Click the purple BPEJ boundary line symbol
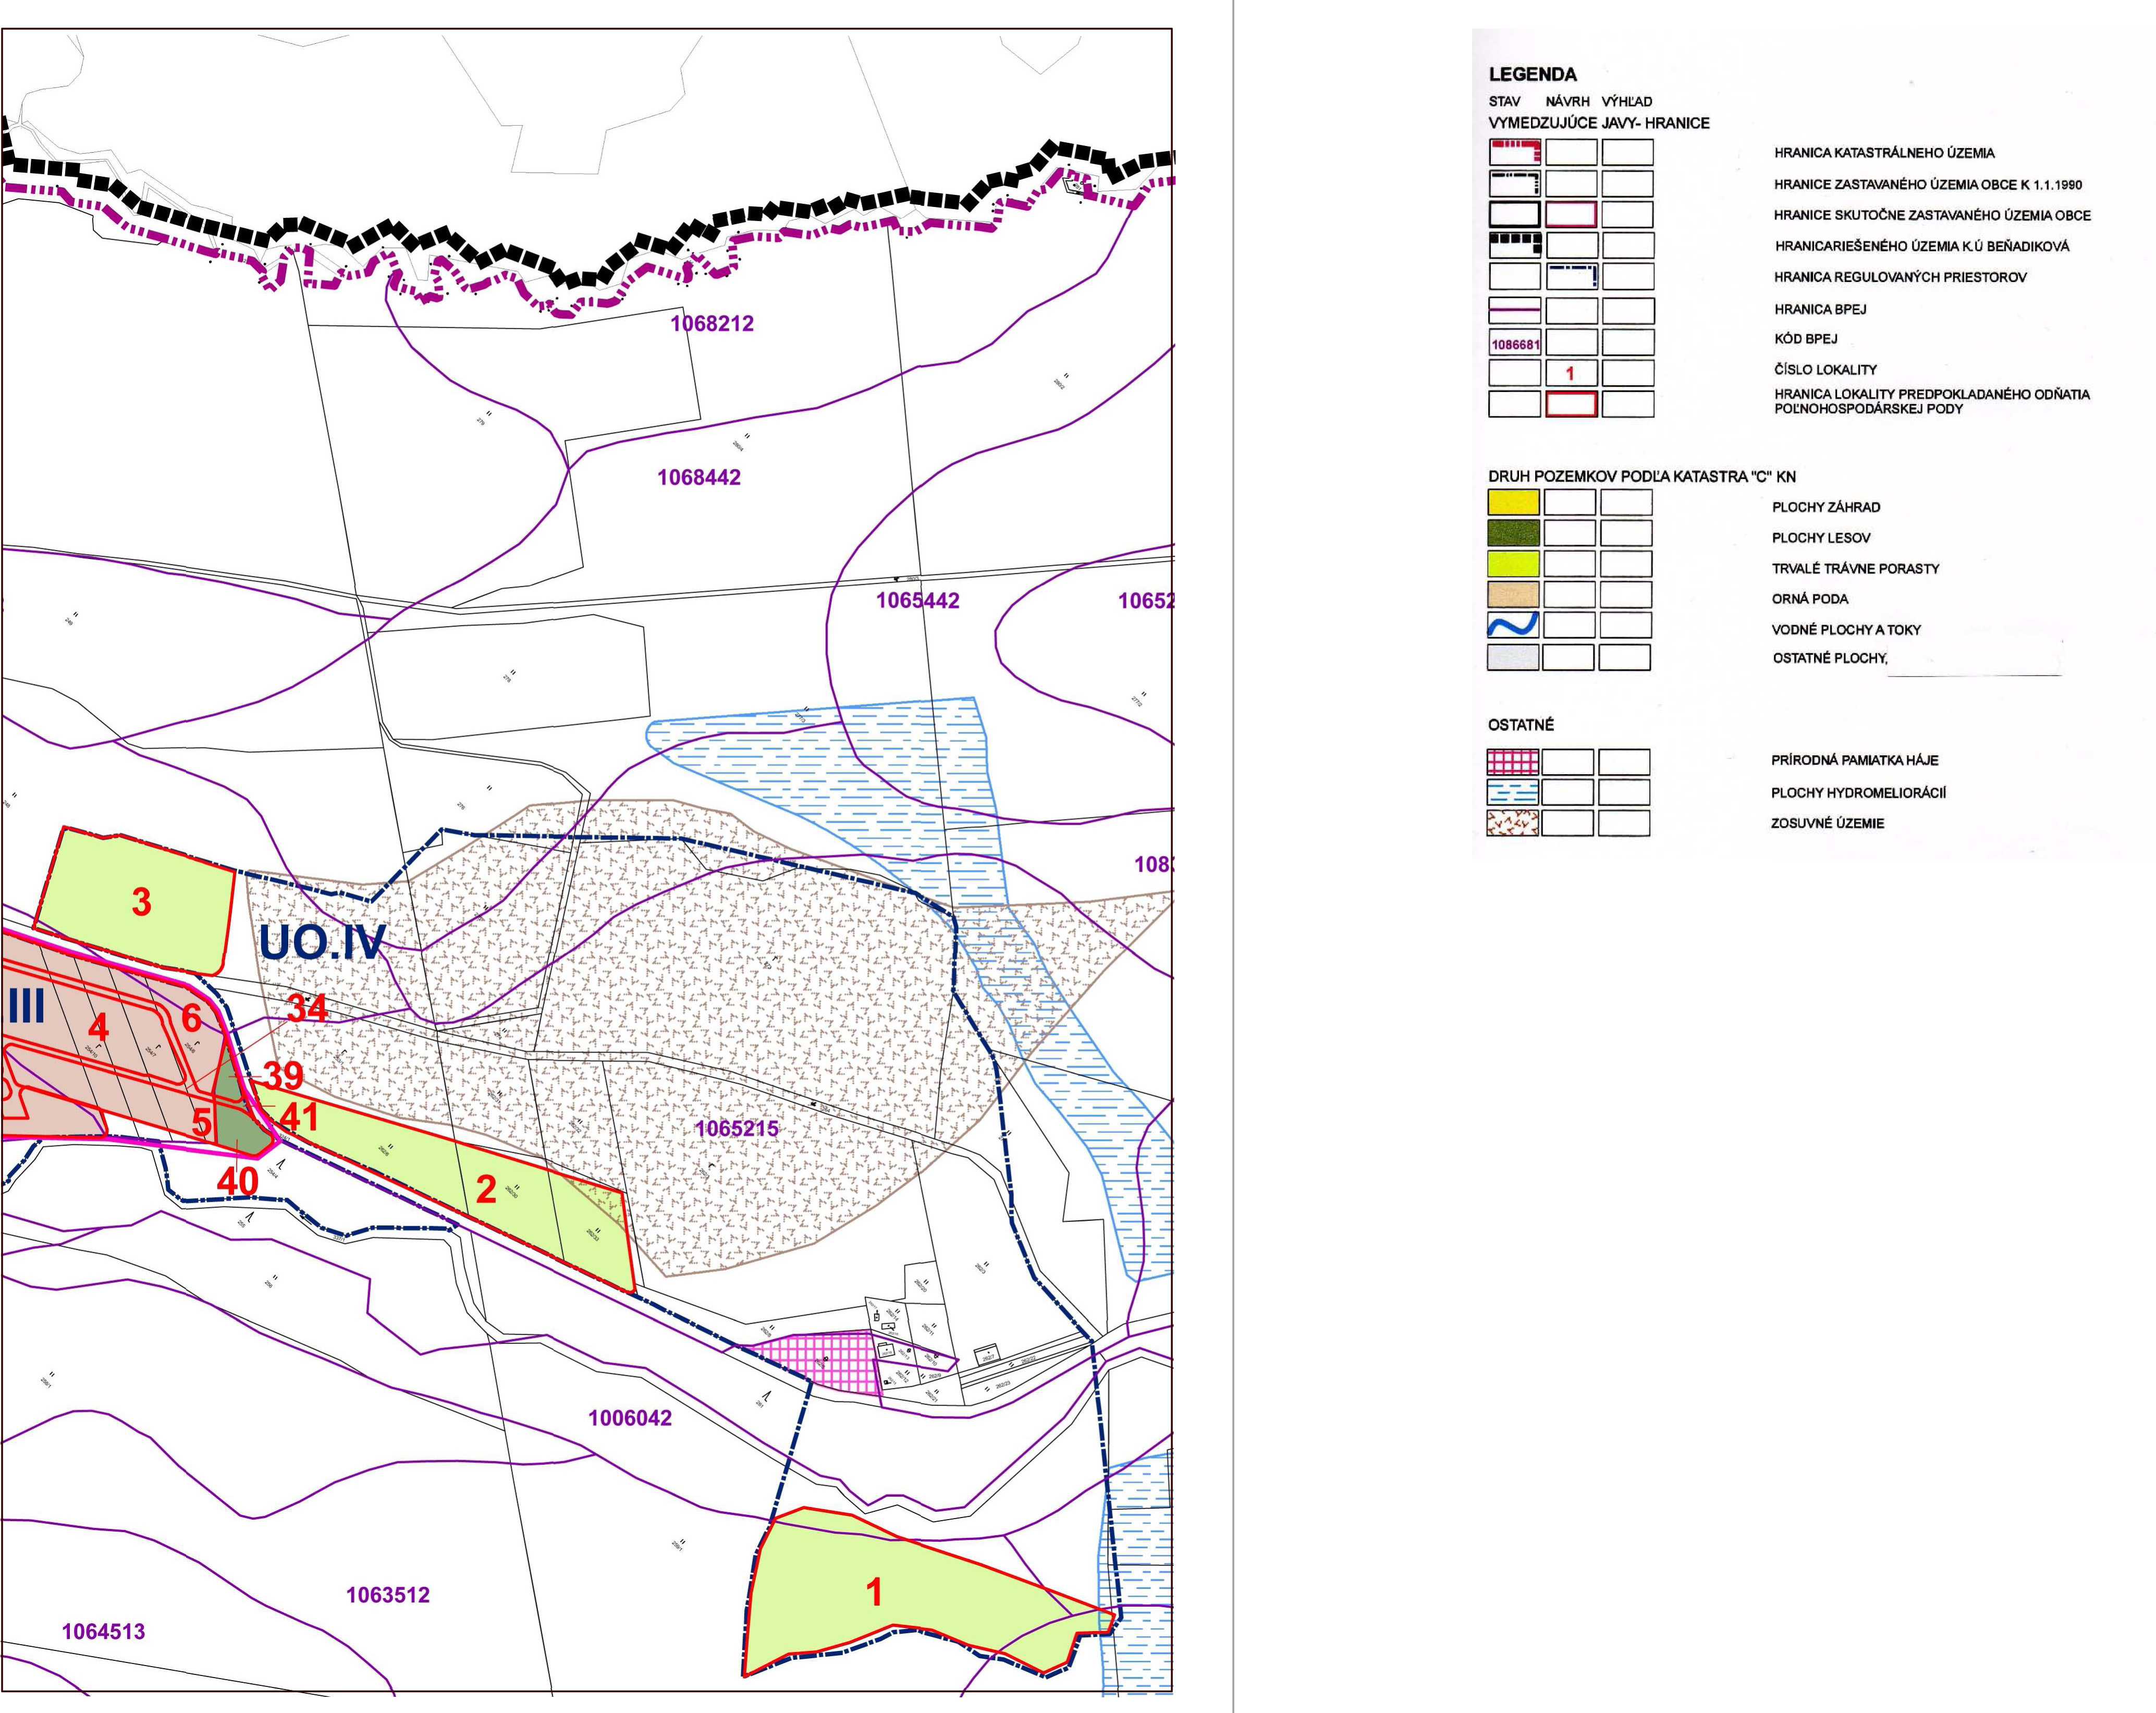Screen dimensions: 2156x1713 [1514, 310]
